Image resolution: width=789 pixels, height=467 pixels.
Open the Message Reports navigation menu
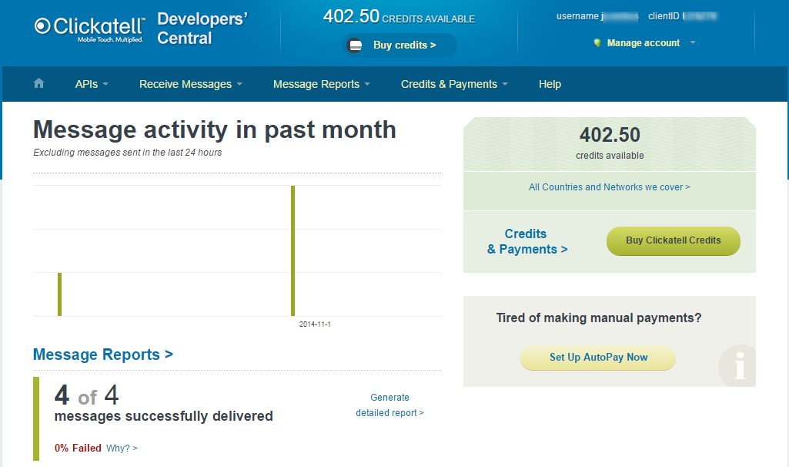(321, 84)
